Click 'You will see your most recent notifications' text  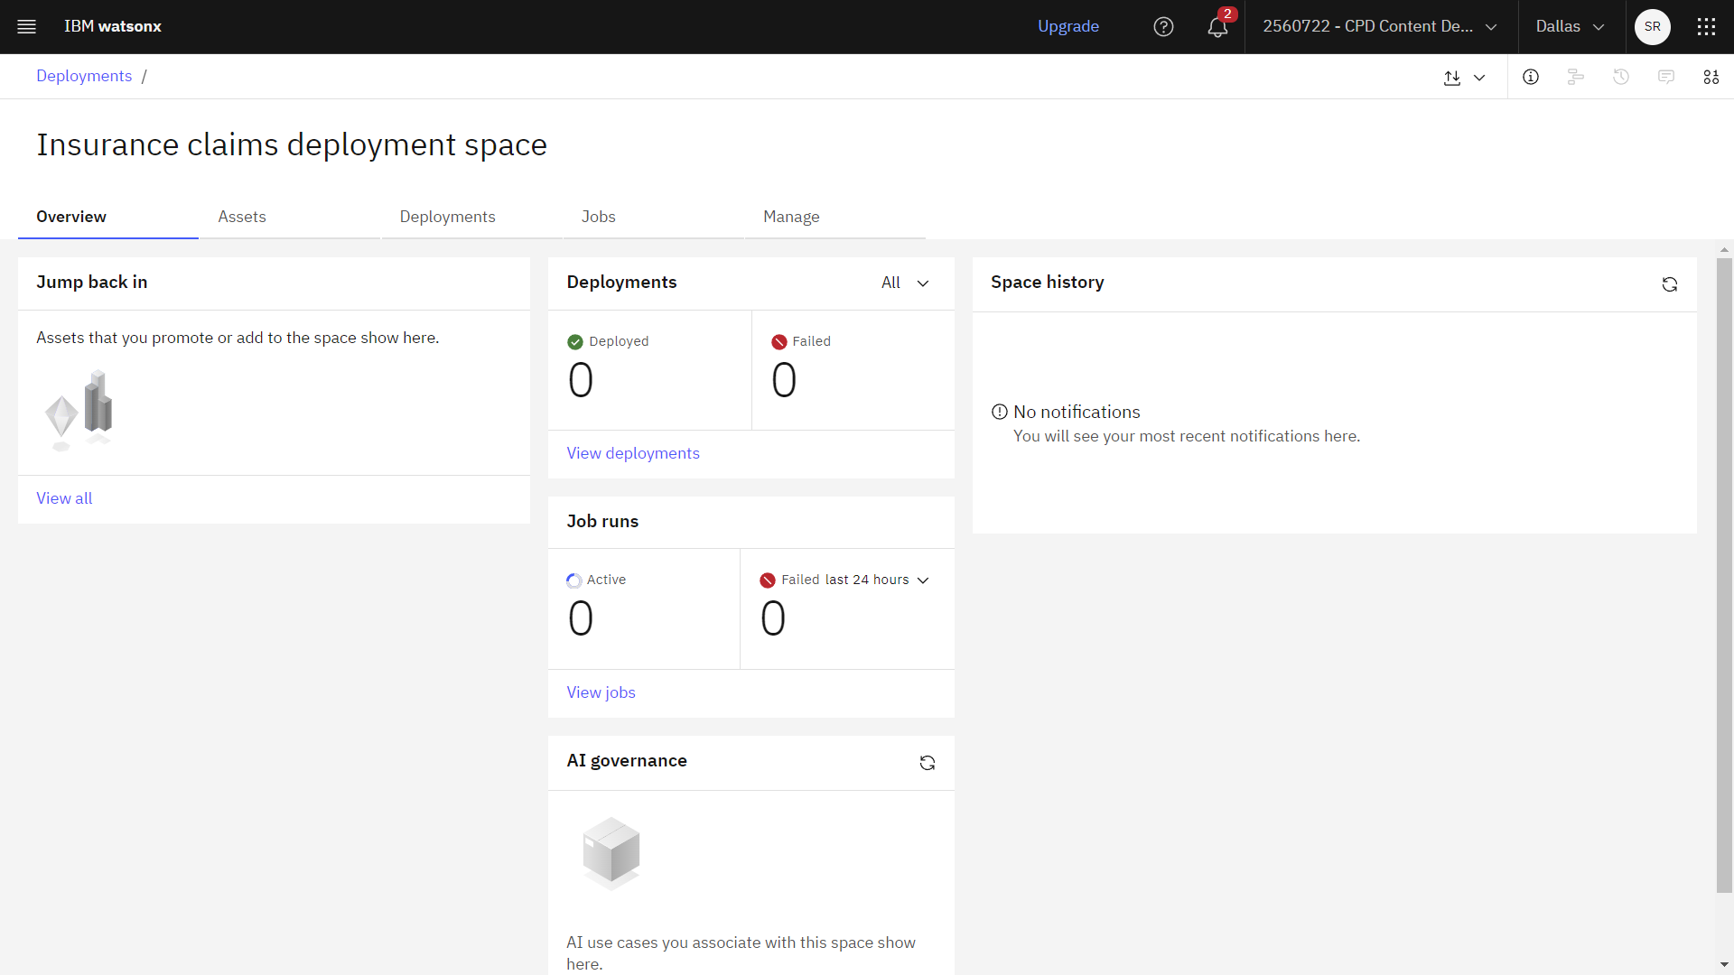pos(1187,436)
